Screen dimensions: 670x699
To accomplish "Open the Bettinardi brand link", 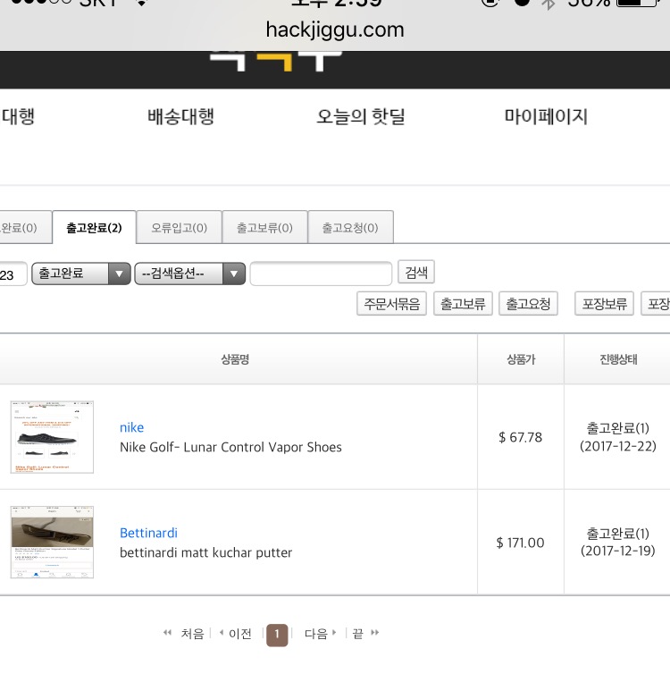I will [148, 533].
